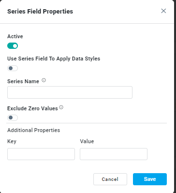Click into the Key input box
Screen dimensions: 176x193
(41, 154)
